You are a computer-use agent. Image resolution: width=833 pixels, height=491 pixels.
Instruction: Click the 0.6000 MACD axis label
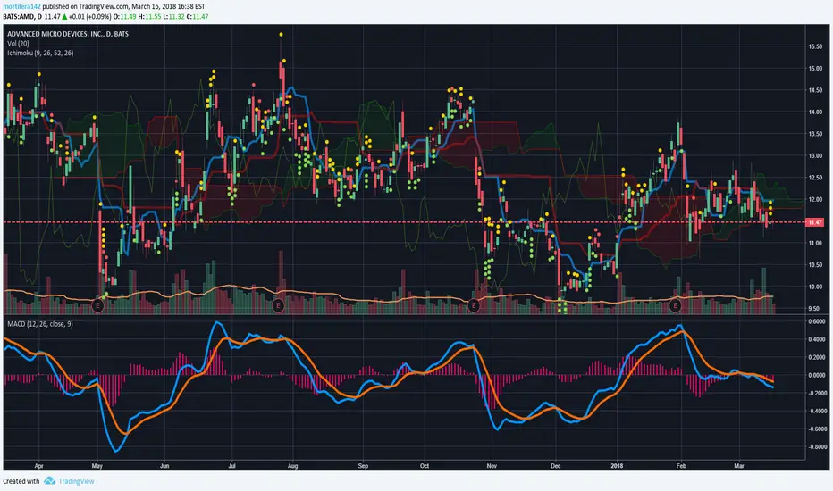(817, 321)
